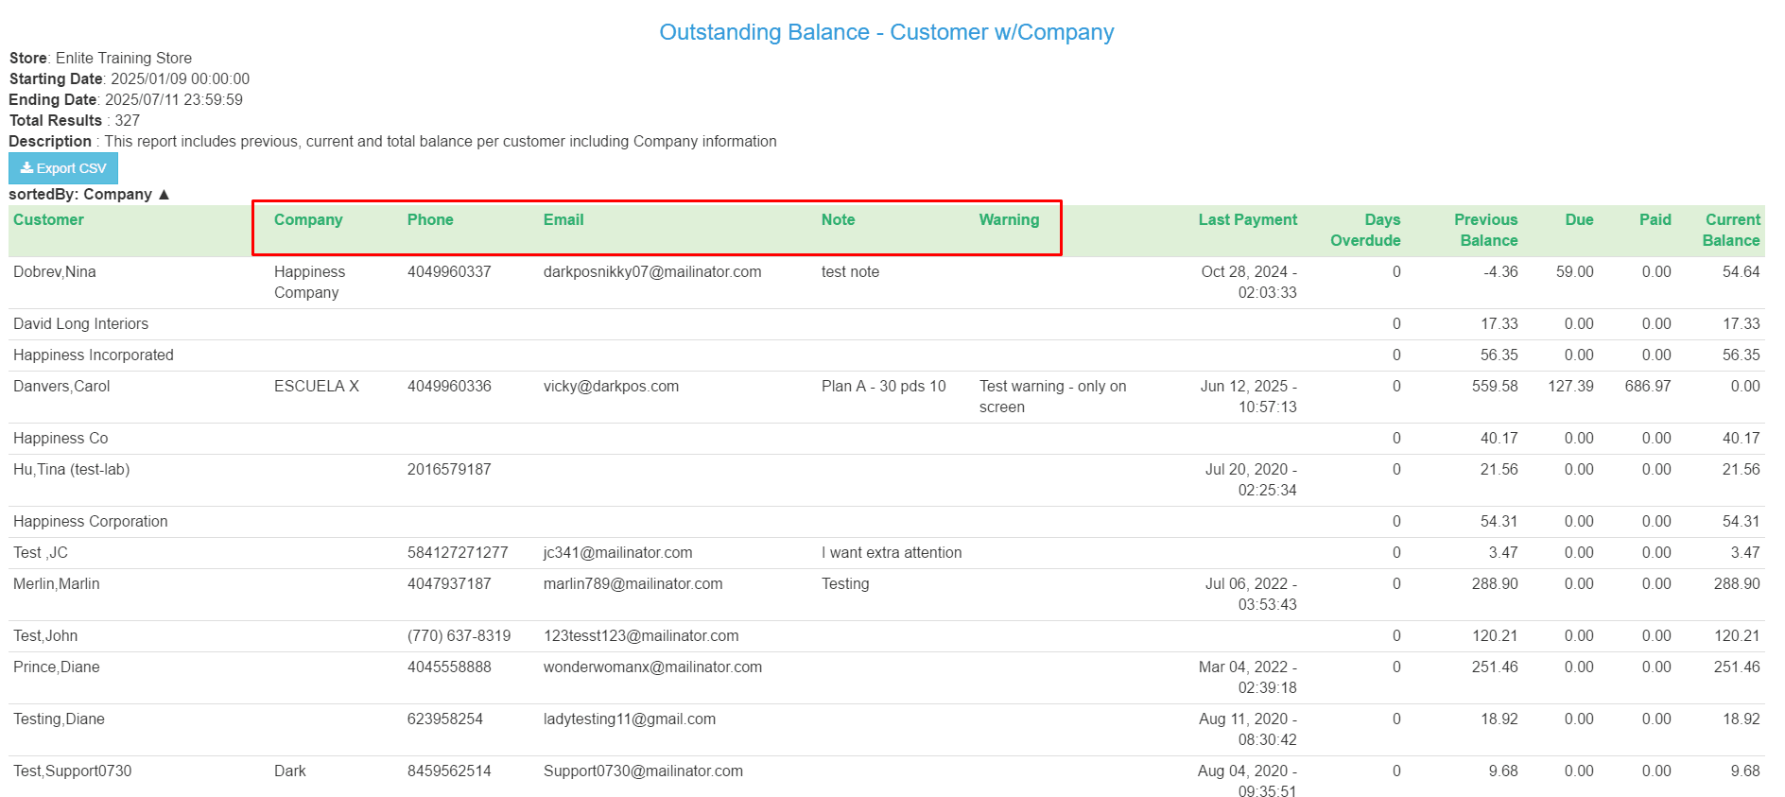Select customer Hu,Tina (test-lab)
Viewport: 1785px width, 797px height.
point(72,469)
